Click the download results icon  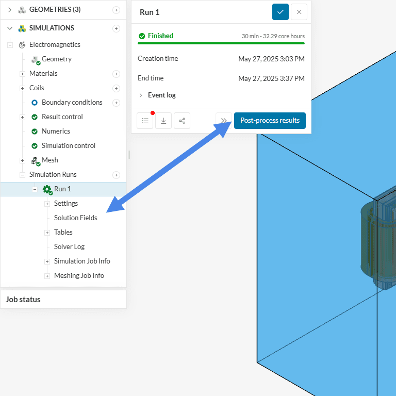pyautogui.click(x=163, y=121)
